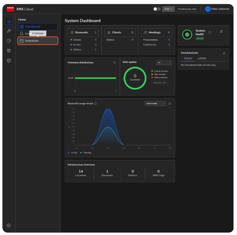237x235 pixels.
Task: Show System health info tooltip icon
Action: coord(210,32)
